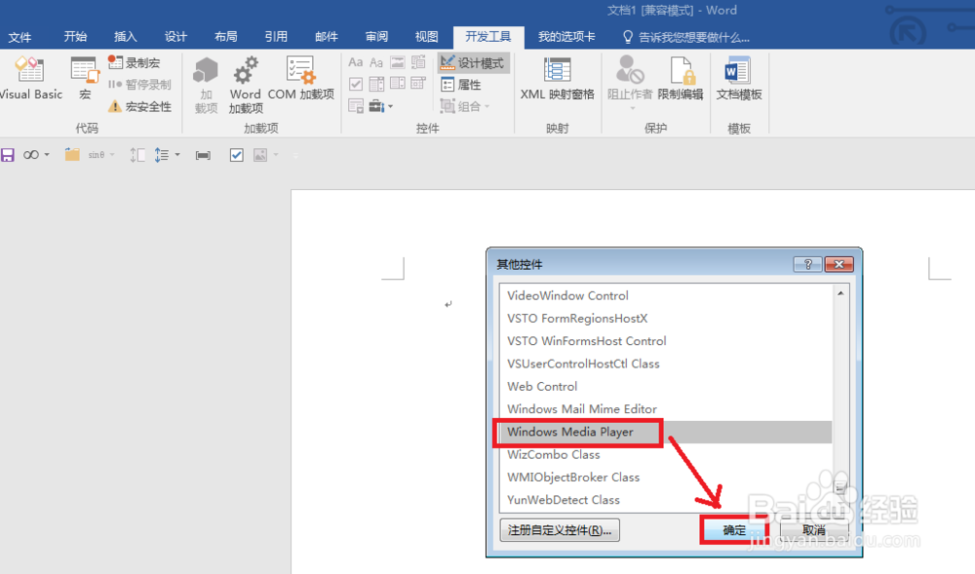Switch to the 引用 tab
The height and width of the screenshot is (574, 975).
(x=276, y=37)
